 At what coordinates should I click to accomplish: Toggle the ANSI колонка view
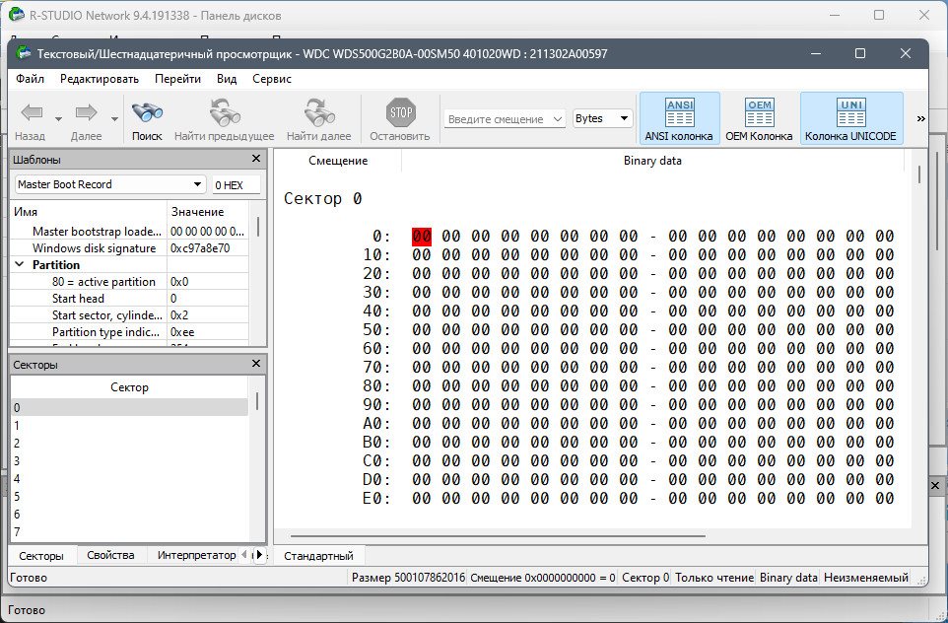click(x=679, y=118)
